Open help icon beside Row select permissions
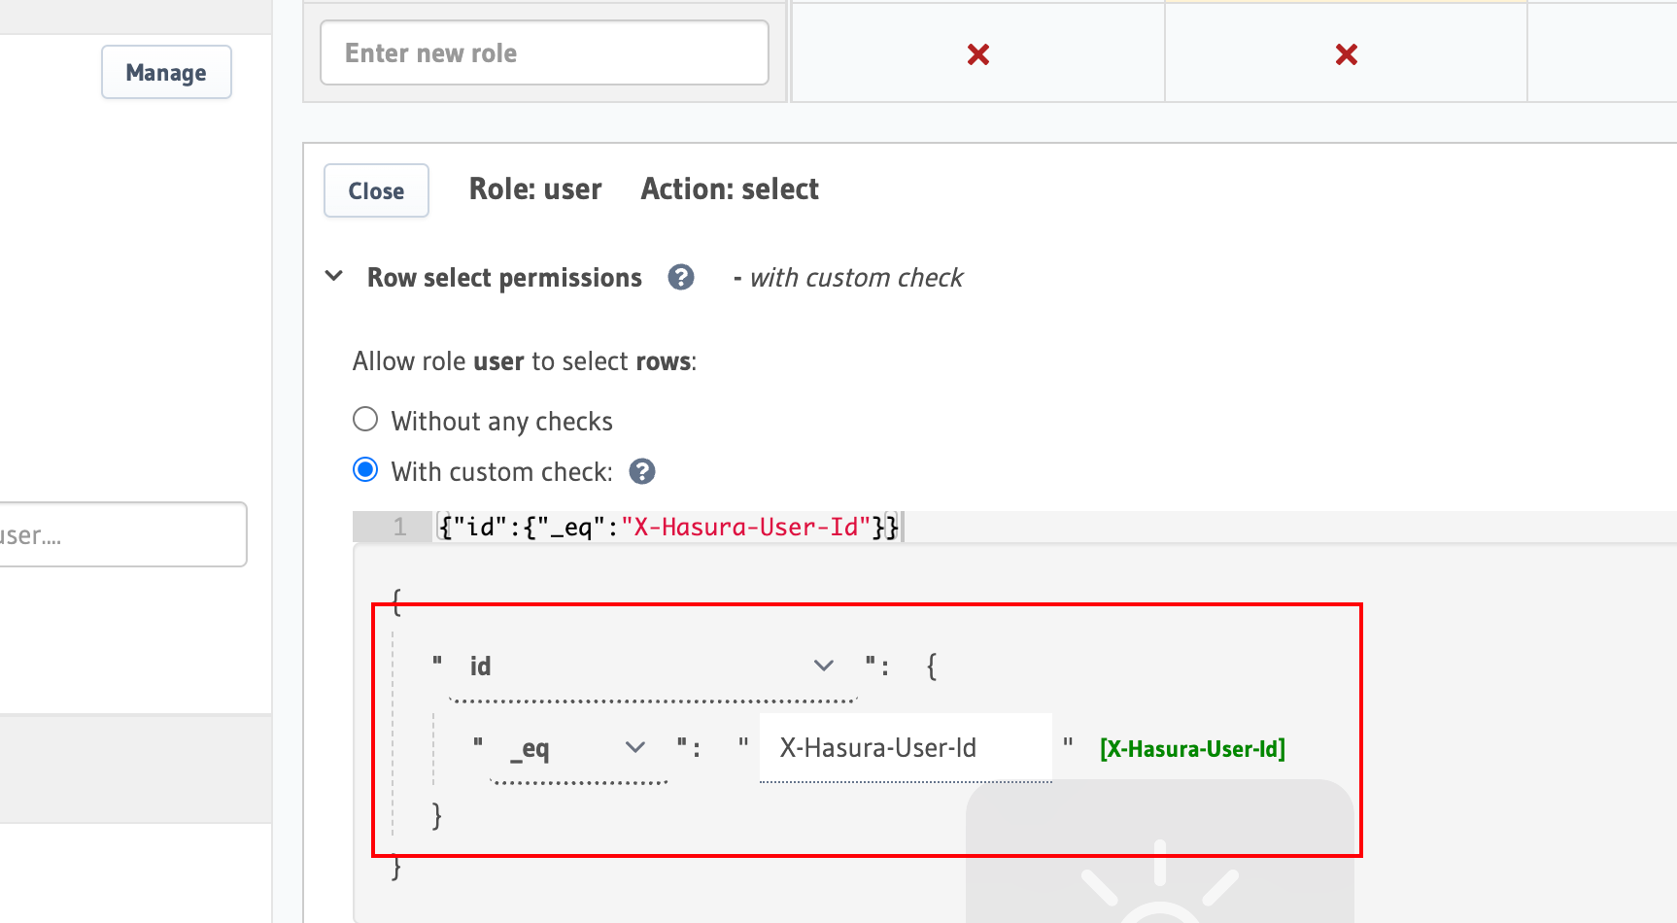 coord(681,278)
